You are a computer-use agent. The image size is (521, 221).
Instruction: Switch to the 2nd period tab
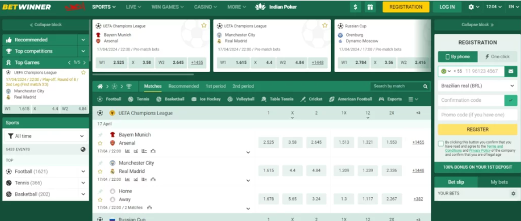tap(243, 86)
